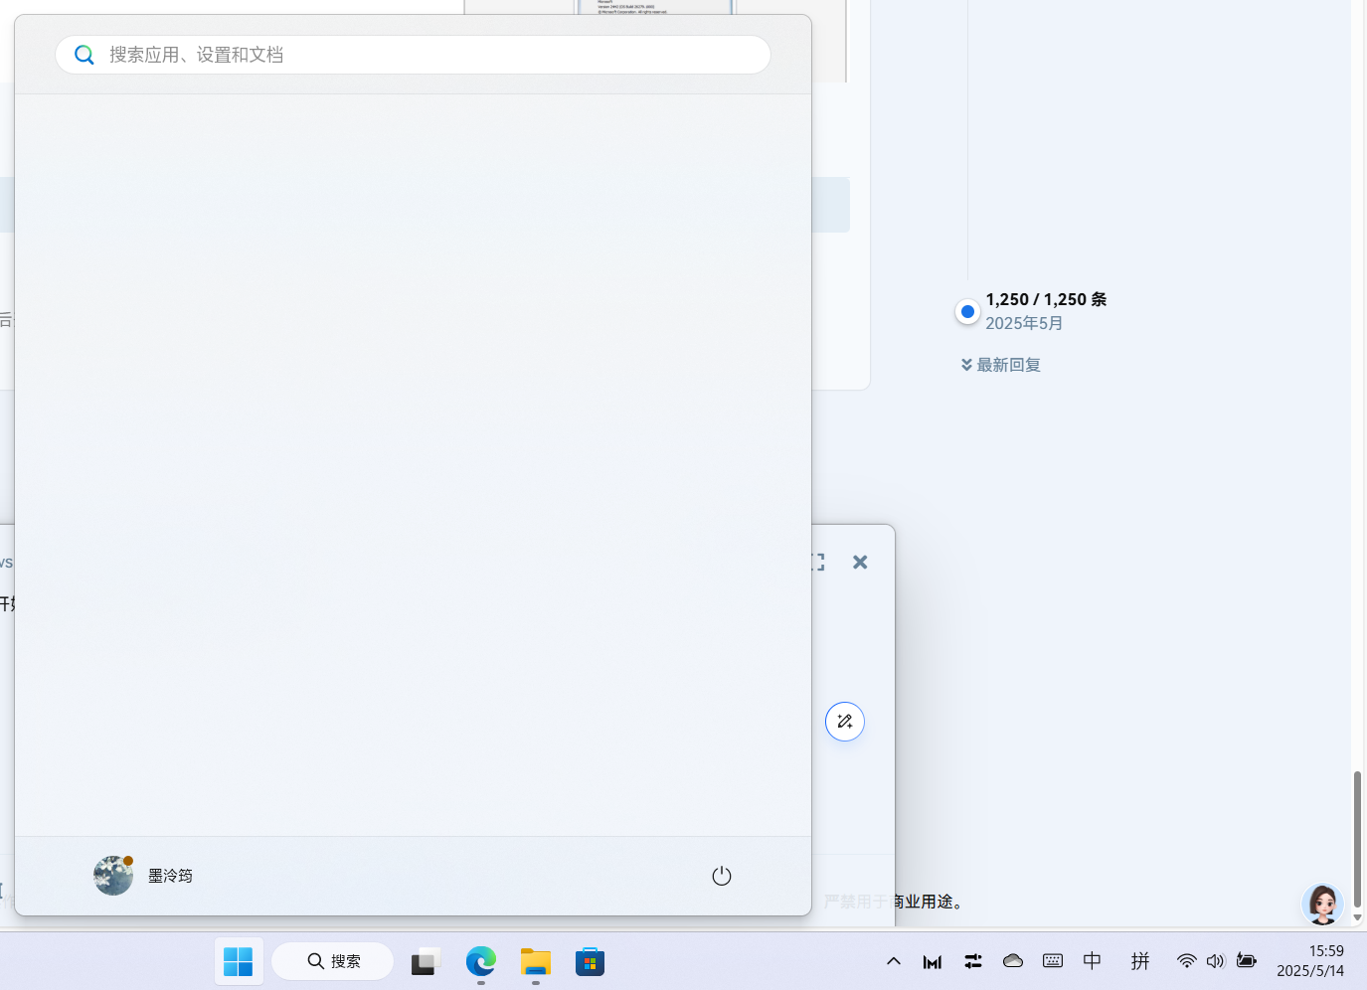Launch Microsoft Store from the taskbar

click(590, 961)
